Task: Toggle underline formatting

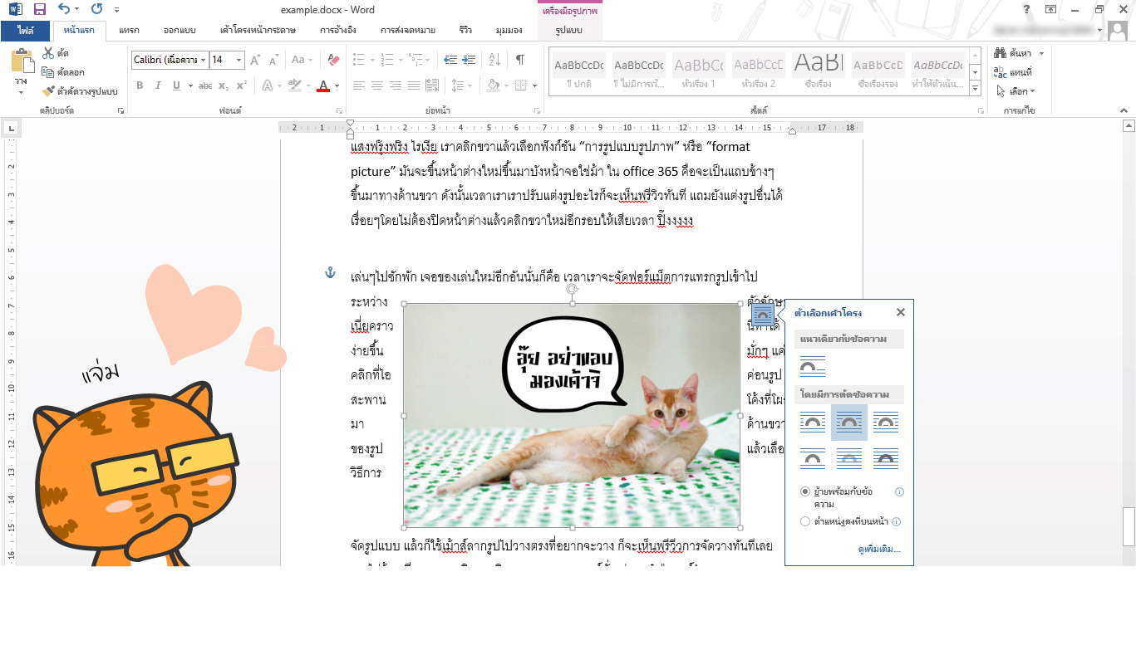Action: tap(176, 86)
